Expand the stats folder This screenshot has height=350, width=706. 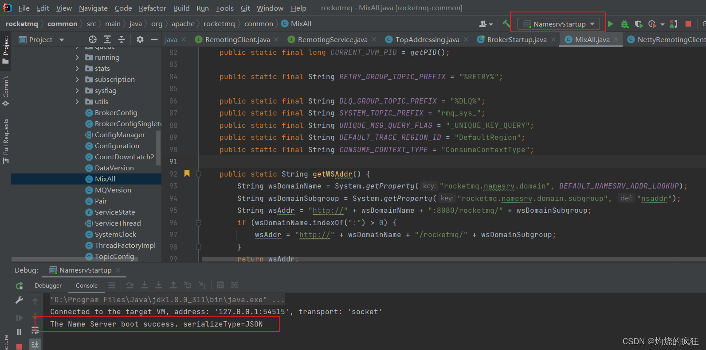click(x=77, y=69)
